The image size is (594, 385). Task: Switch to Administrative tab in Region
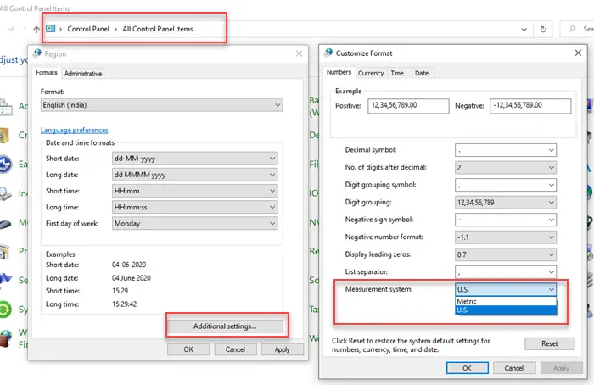83,74
